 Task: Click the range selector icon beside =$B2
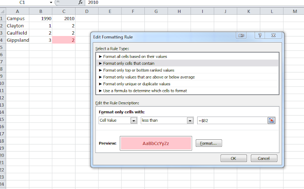[x=271, y=120]
